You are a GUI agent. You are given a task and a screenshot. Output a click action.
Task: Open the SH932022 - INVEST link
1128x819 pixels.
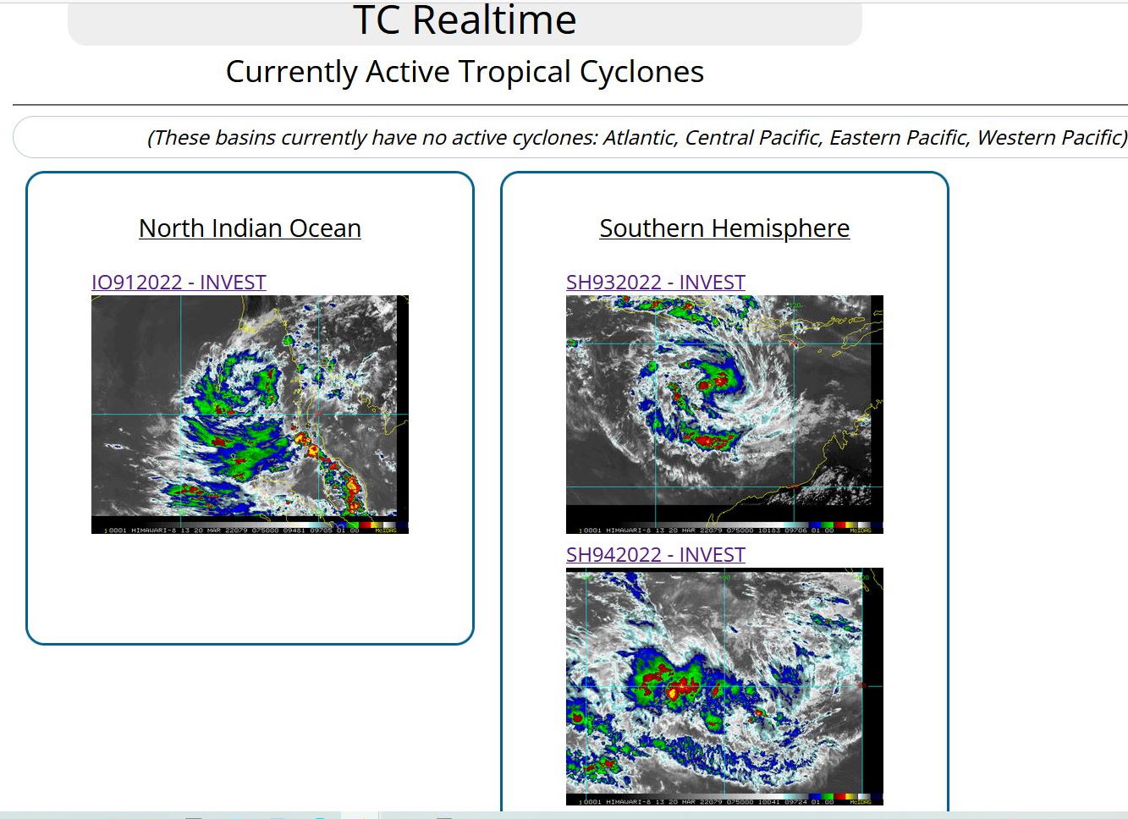(655, 283)
